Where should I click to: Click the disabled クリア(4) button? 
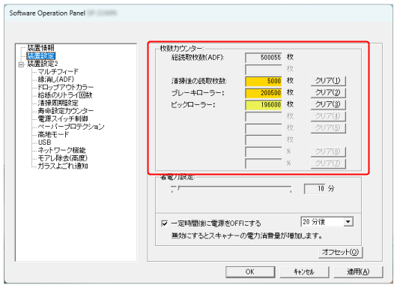click(x=328, y=116)
